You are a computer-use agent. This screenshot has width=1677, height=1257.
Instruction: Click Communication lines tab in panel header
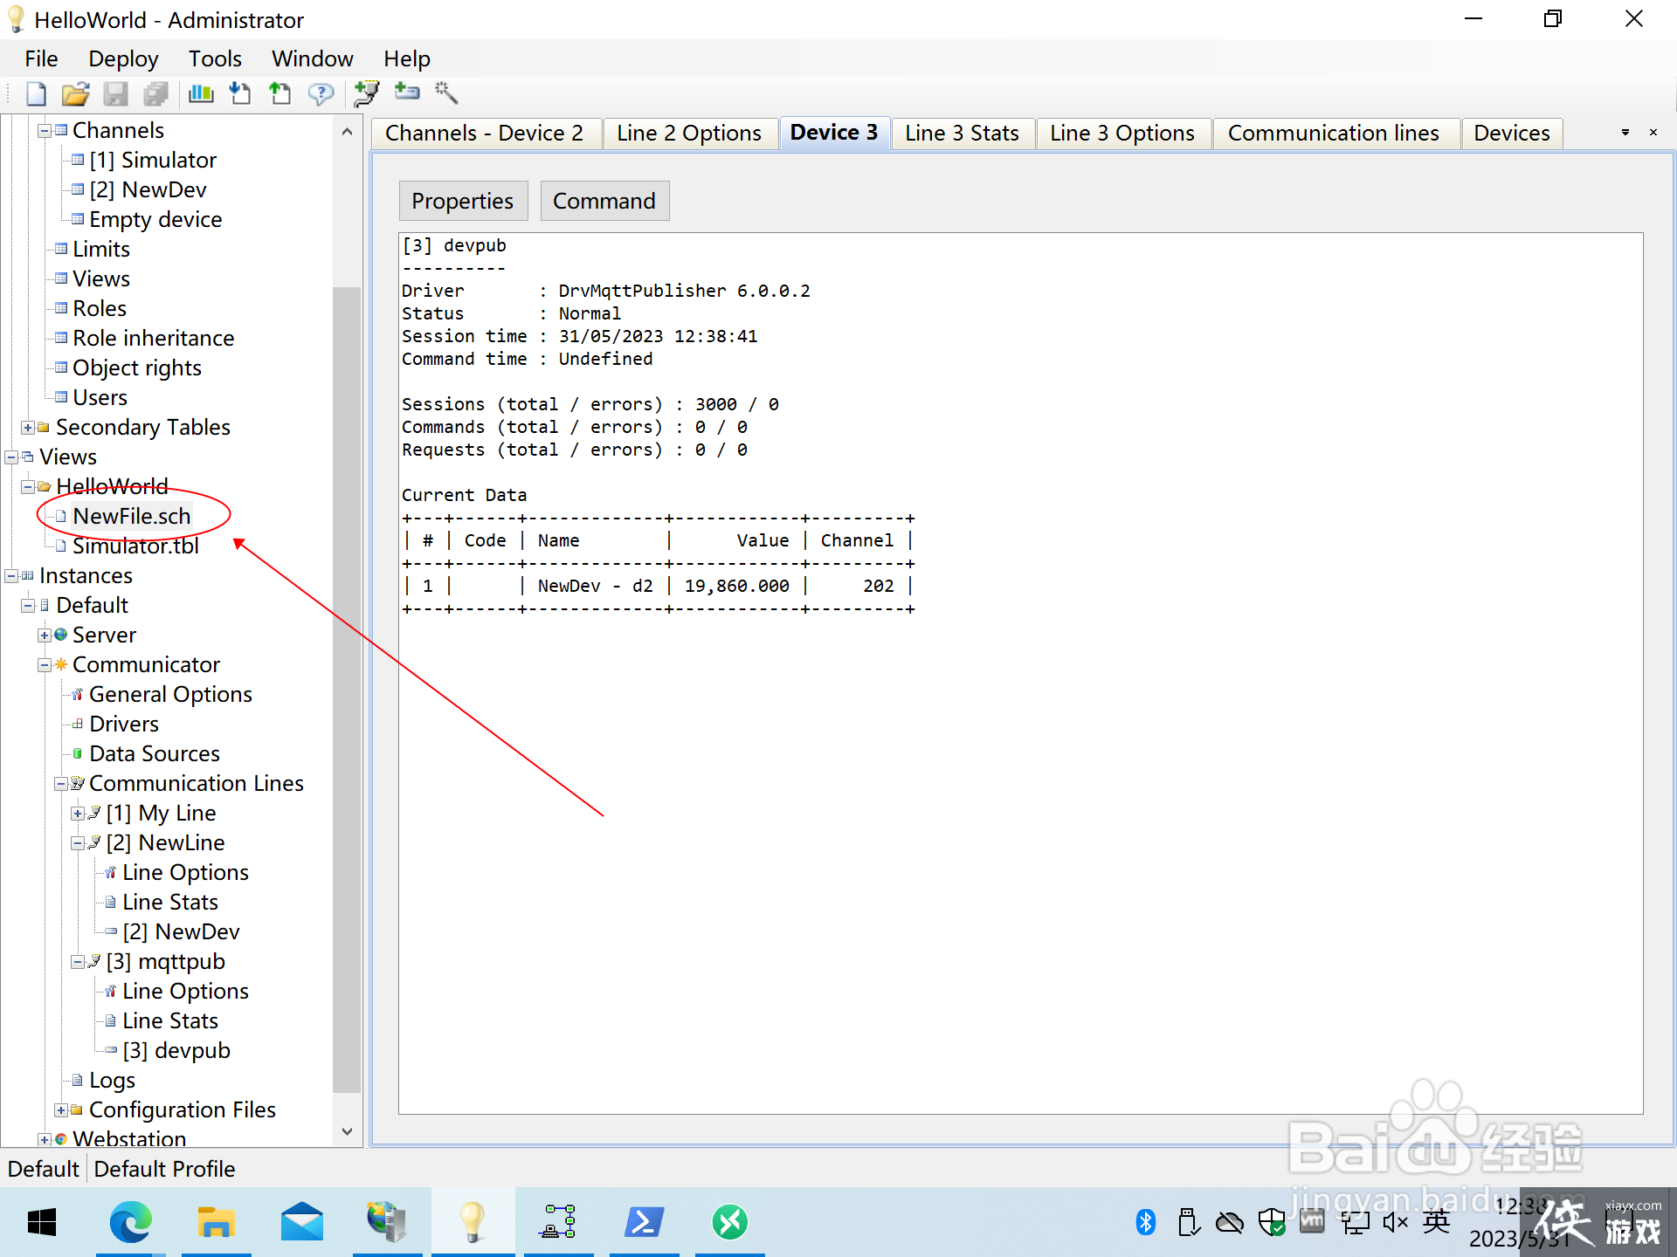point(1334,132)
